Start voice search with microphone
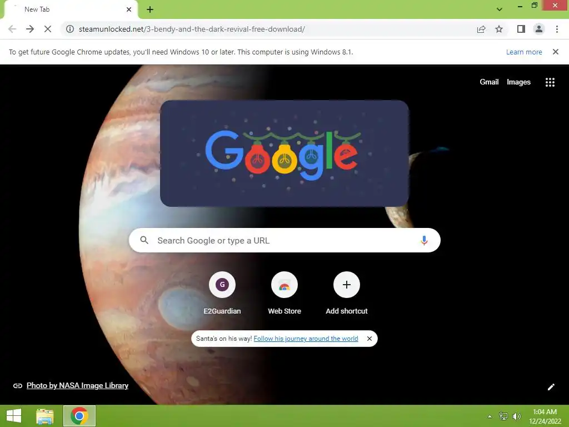 [x=424, y=240]
